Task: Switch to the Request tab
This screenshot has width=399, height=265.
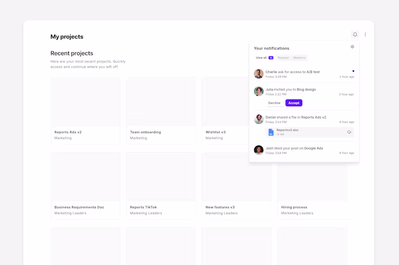Action: (x=283, y=58)
